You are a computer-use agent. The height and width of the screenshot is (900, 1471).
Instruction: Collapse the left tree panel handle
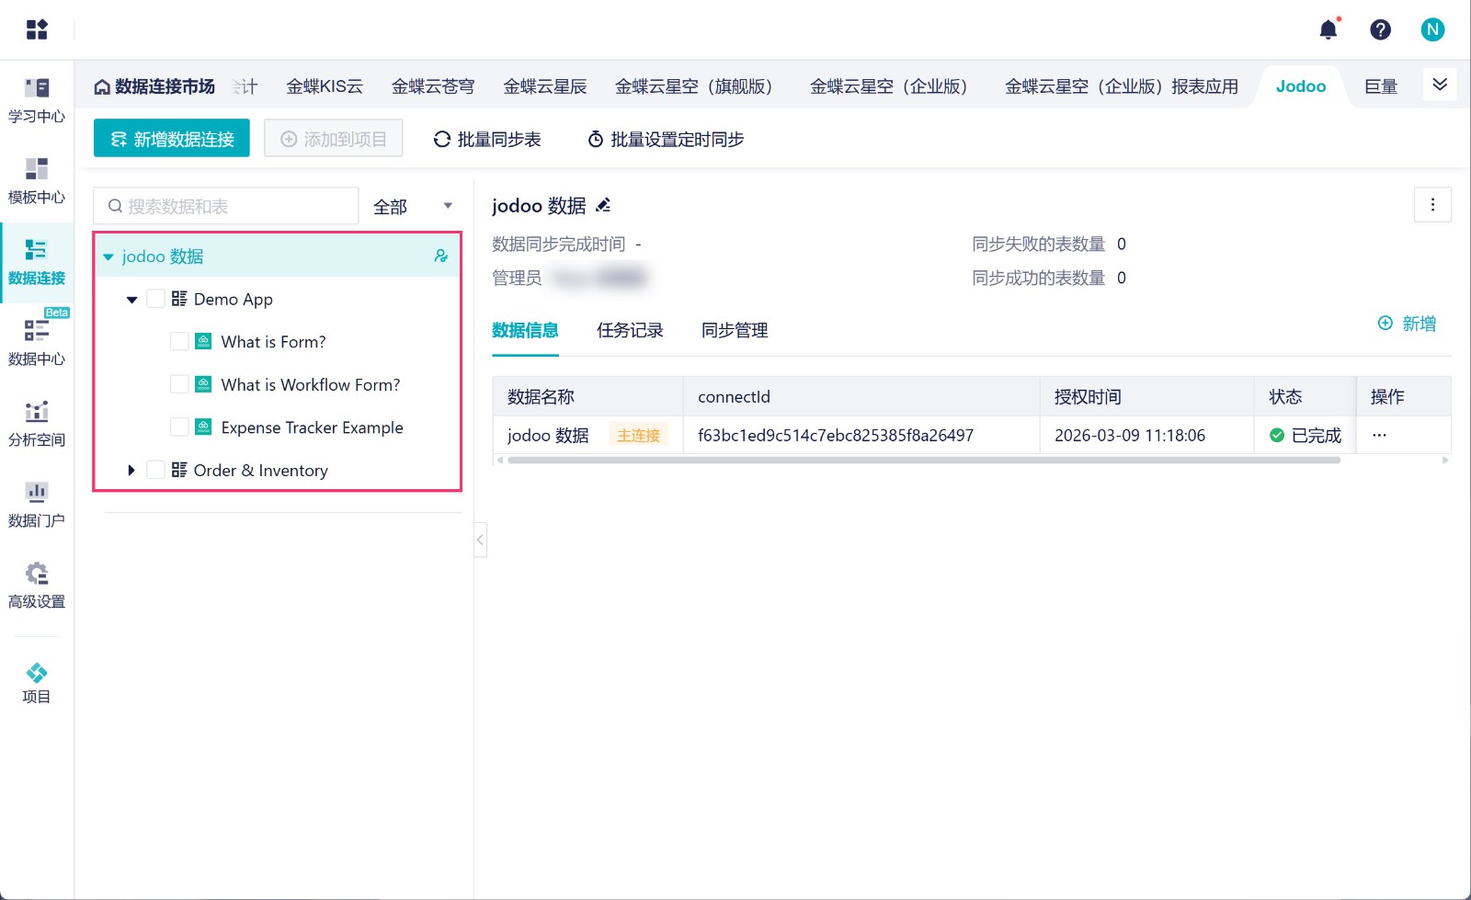pos(480,540)
